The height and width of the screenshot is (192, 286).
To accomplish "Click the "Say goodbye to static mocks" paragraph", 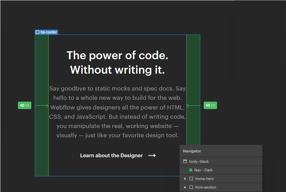I will 118,112.
